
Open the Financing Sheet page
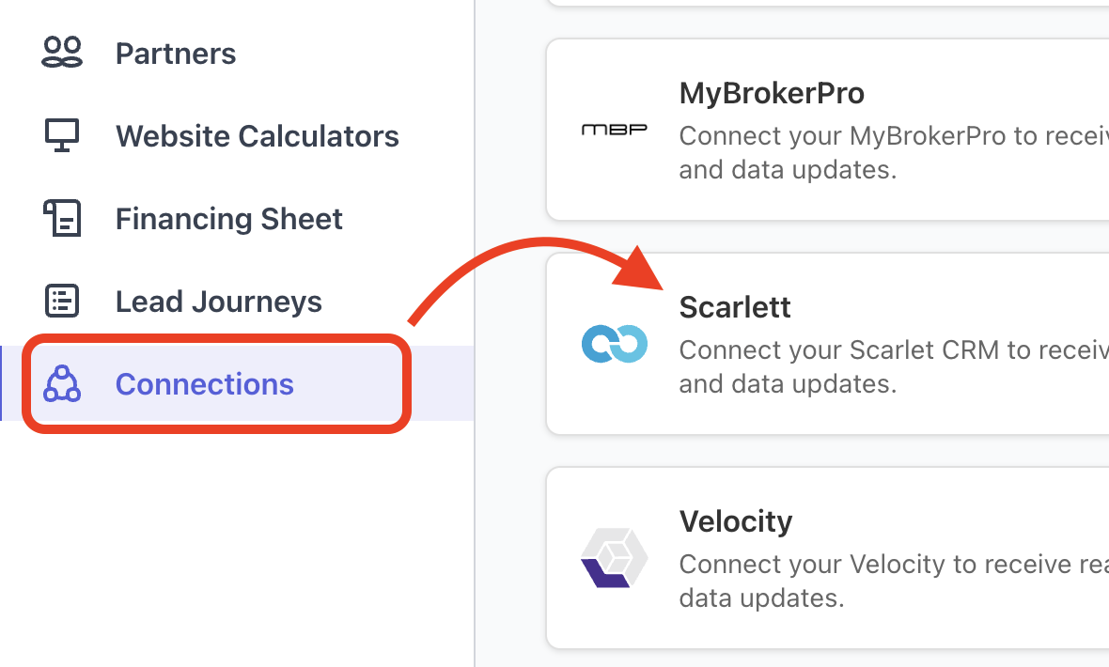(x=228, y=219)
